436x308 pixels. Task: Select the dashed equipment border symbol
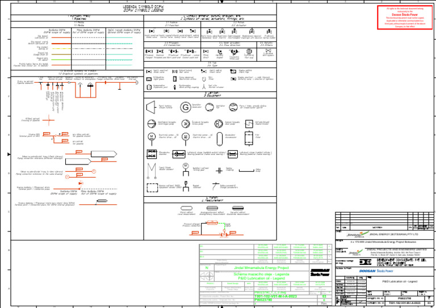pos(152,188)
